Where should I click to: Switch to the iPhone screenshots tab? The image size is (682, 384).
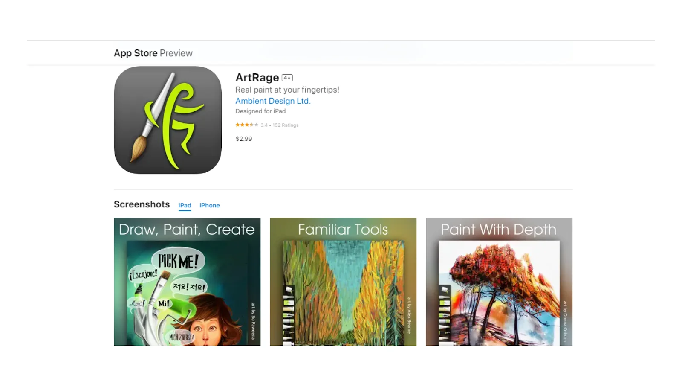(x=210, y=205)
